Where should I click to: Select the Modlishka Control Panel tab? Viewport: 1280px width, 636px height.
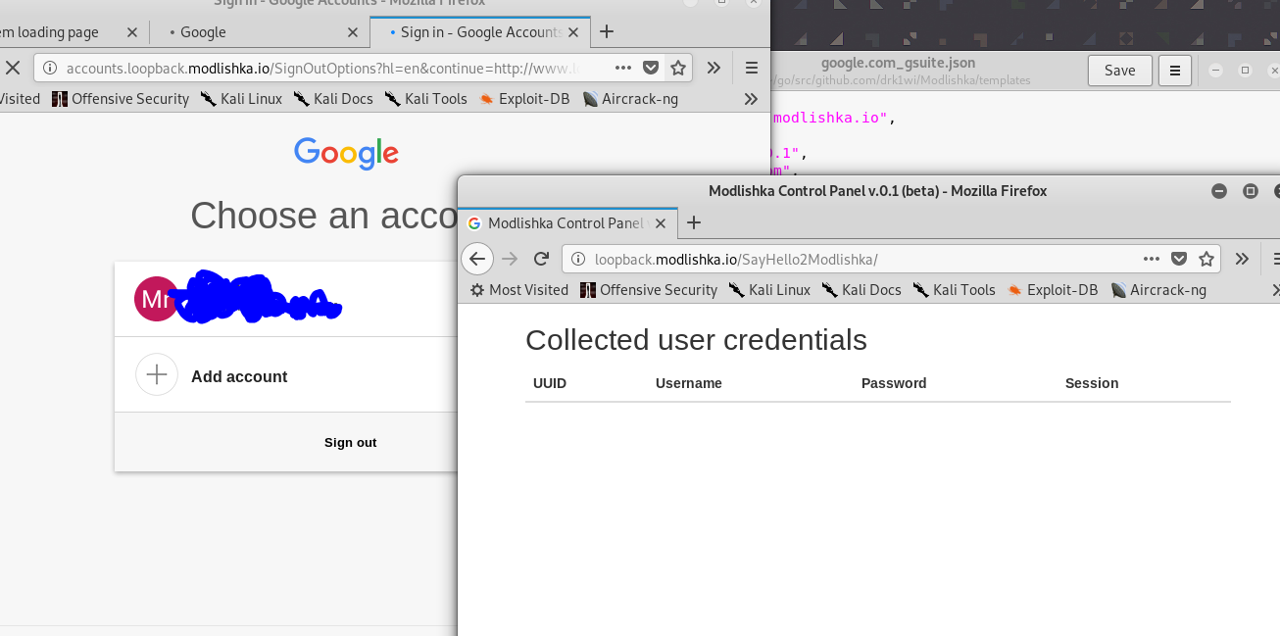(x=568, y=222)
